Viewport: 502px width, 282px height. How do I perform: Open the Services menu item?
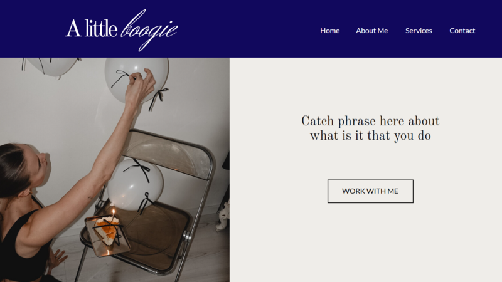coord(419,31)
